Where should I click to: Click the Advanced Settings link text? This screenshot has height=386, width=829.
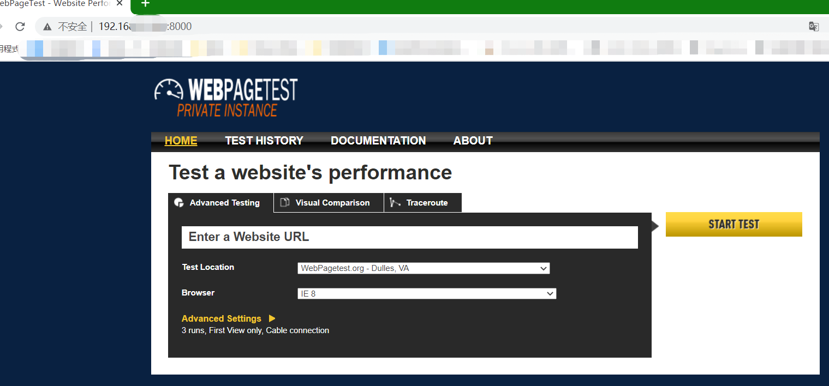(x=222, y=318)
